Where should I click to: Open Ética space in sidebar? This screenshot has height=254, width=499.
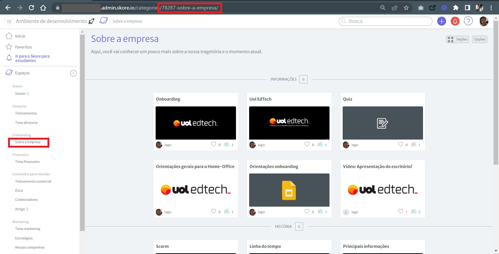click(x=19, y=191)
